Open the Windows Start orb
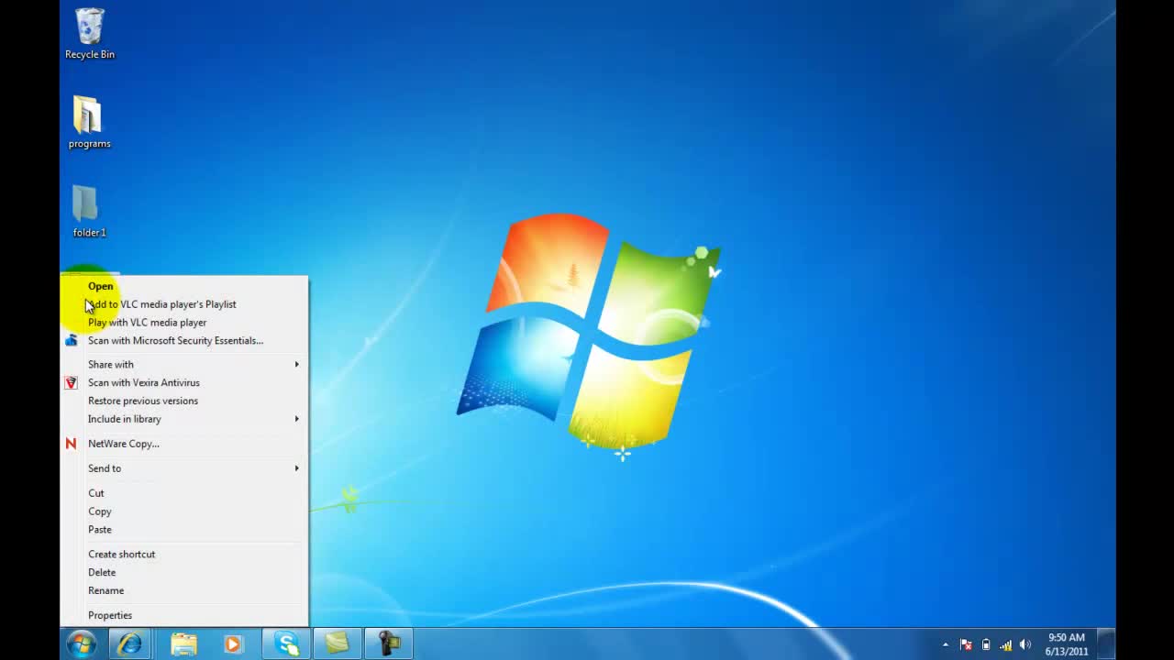The width and height of the screenshot is (1174, 660). (x=82, y=643)
